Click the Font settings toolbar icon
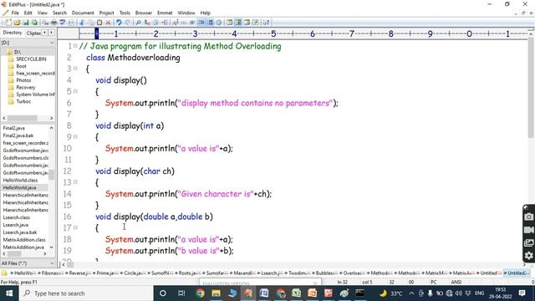Image resolution: width=535 pixels, height=301 pixels. click(x=176, y=23)
